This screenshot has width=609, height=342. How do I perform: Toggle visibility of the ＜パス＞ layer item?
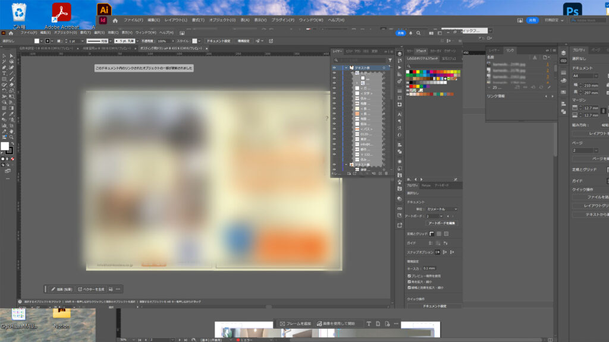[334, 129]
